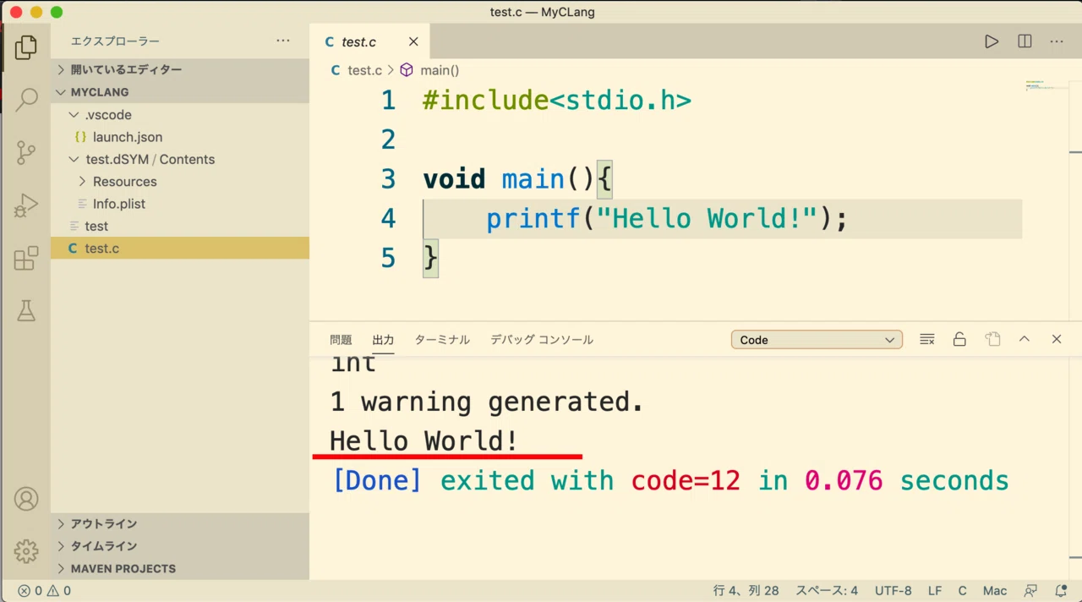This screenshot has height=602, width=1082.
Task: Open the Source Control view
Action: pos(26,152)
